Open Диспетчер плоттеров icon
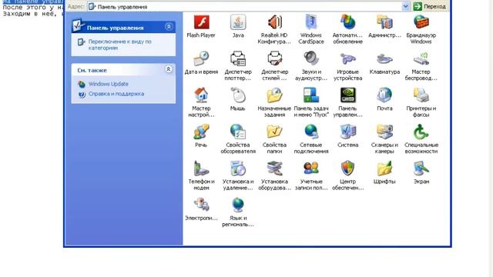Viewport: 493px width, 277px height. point(238,58)
